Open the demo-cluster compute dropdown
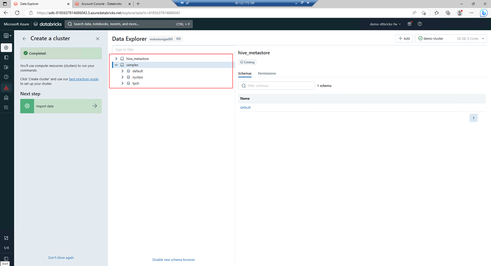491x266 pixels. [451, 38]
